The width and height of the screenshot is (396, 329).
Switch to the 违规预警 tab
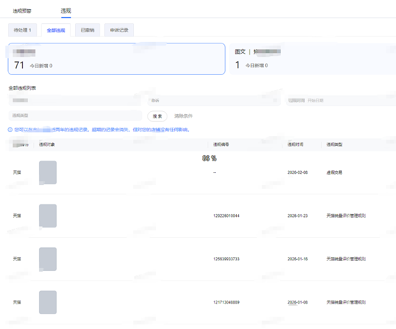pyautogui.click(x=22, y=11)
